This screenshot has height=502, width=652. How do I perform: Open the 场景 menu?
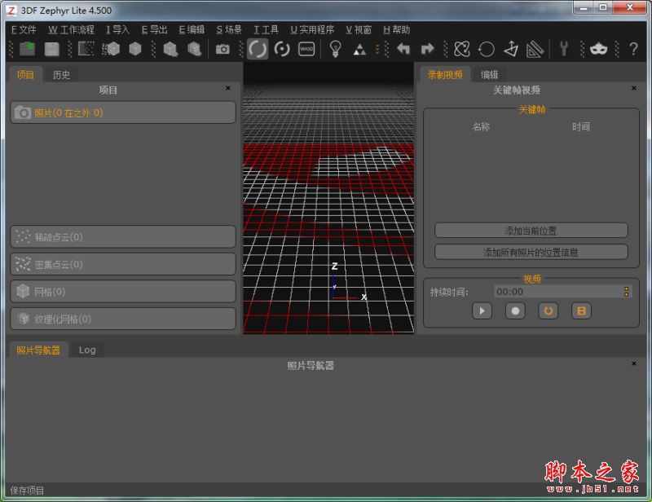click(x=229, y=29)
